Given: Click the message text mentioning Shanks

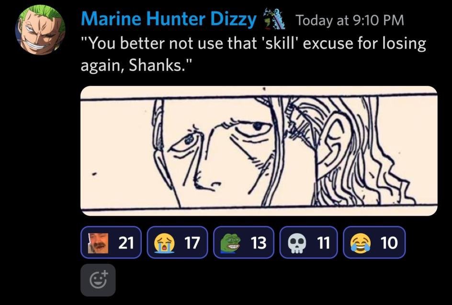Looking at the screenshot, I should tap(253, 54).
